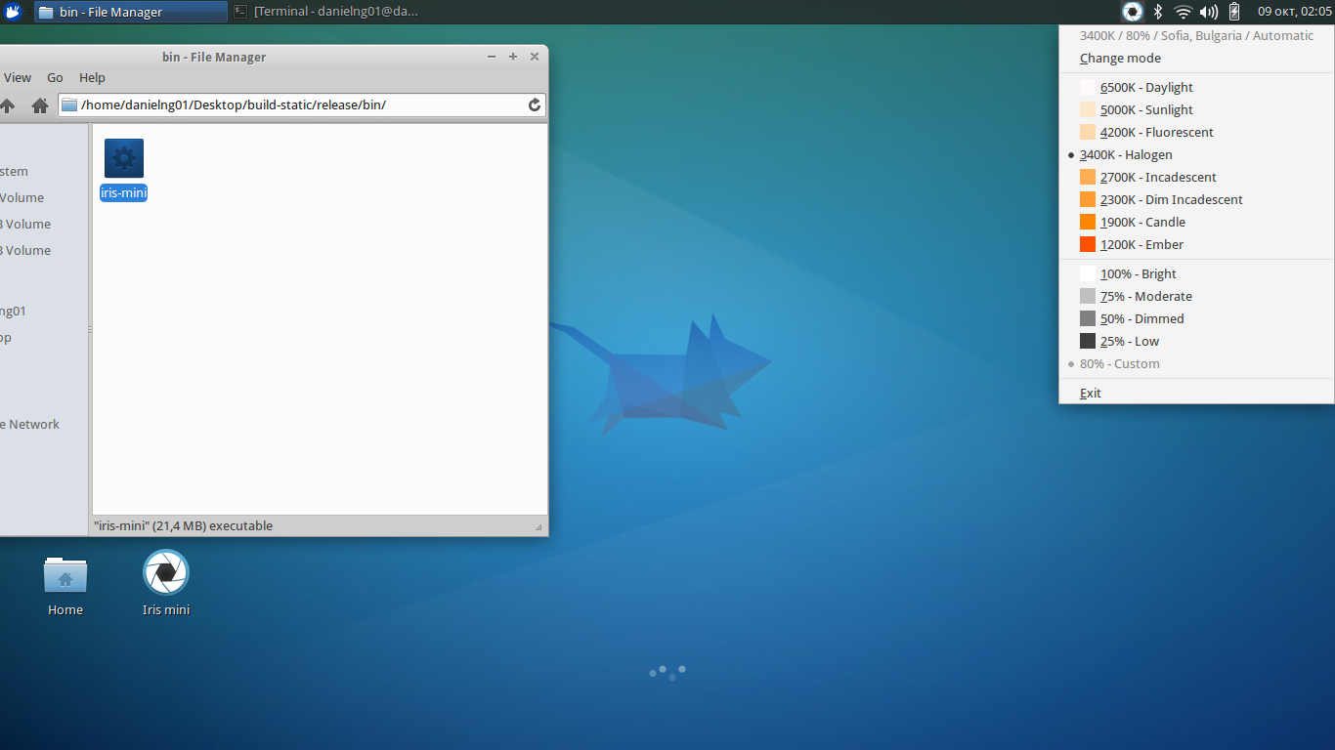Click the tray menu header 3400K / 80% / Sofia
The height and width of the screenshot is (750, 1335).
click(1196, 35)
